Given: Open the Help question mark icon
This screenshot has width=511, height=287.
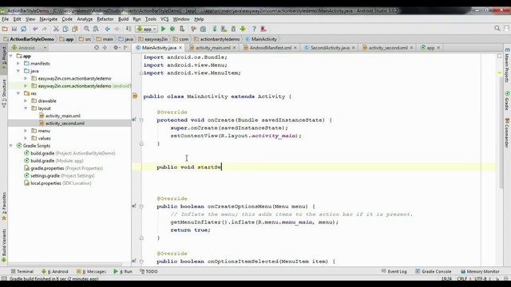Looking at the screenshot, I should point(254,29).
